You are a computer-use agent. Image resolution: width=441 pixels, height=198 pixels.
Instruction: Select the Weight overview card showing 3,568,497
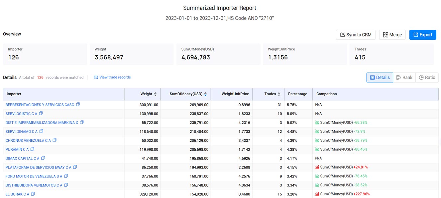132,54
